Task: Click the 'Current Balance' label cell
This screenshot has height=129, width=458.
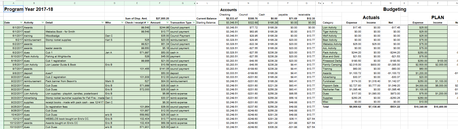Action: pos(207,19)
